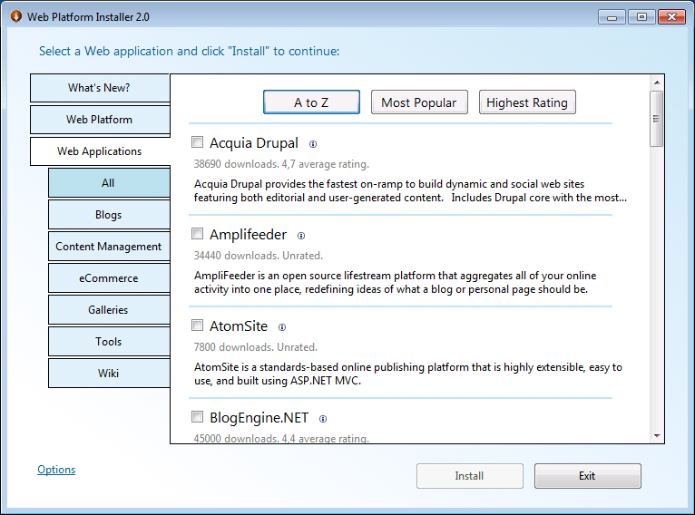Click '34440 downloads. Unrated.' text
This screenshot has height=515, width=695.
pos(259,256)
